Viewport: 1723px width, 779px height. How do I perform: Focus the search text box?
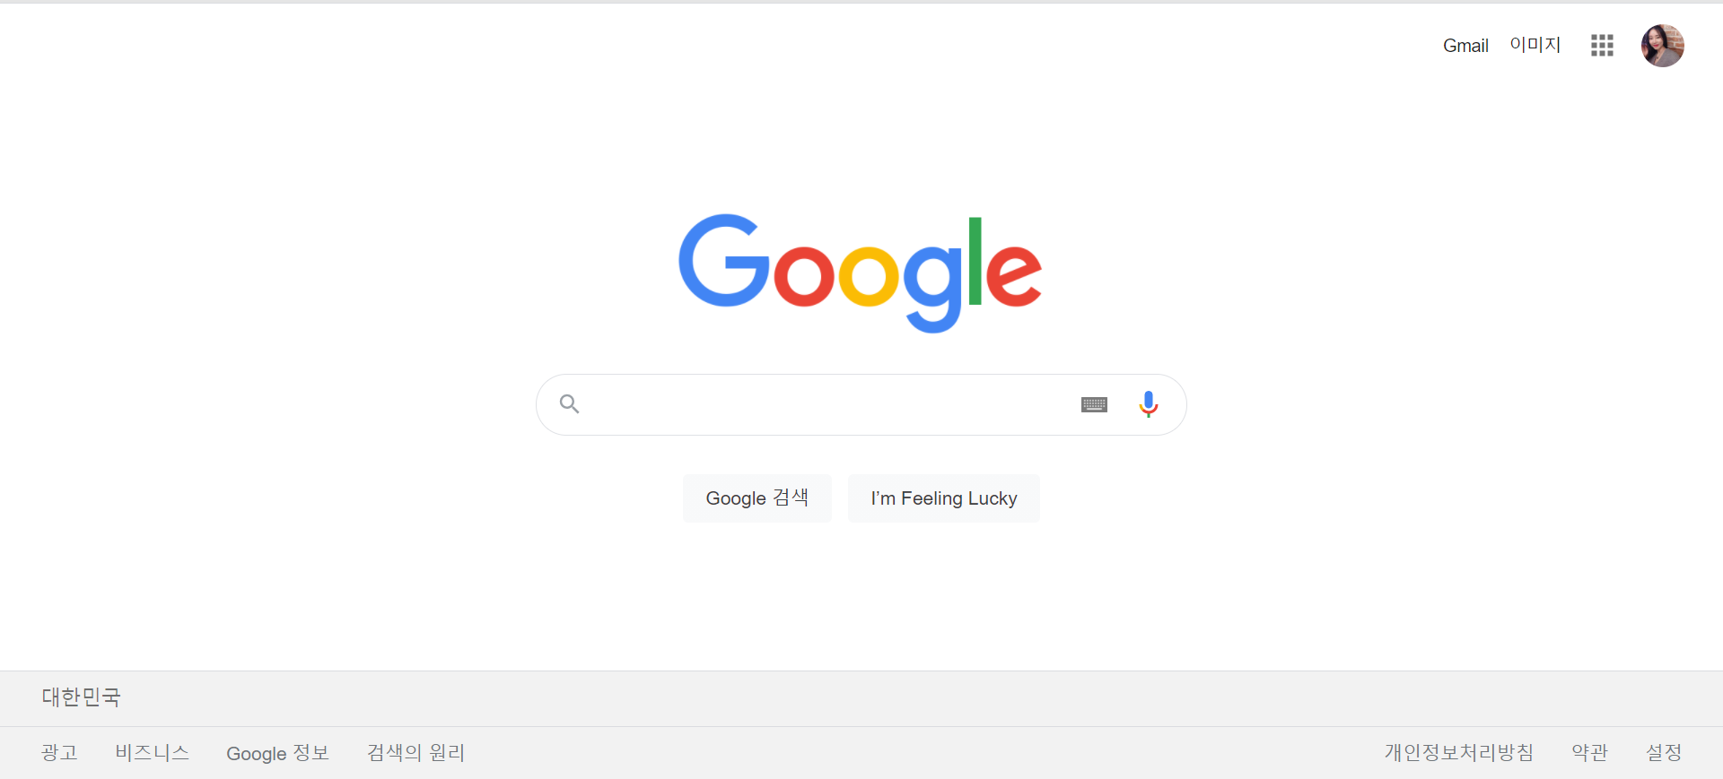tap(830, 405)
